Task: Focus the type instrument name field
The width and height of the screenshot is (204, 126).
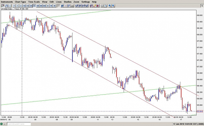Action: tap(19, 124)
